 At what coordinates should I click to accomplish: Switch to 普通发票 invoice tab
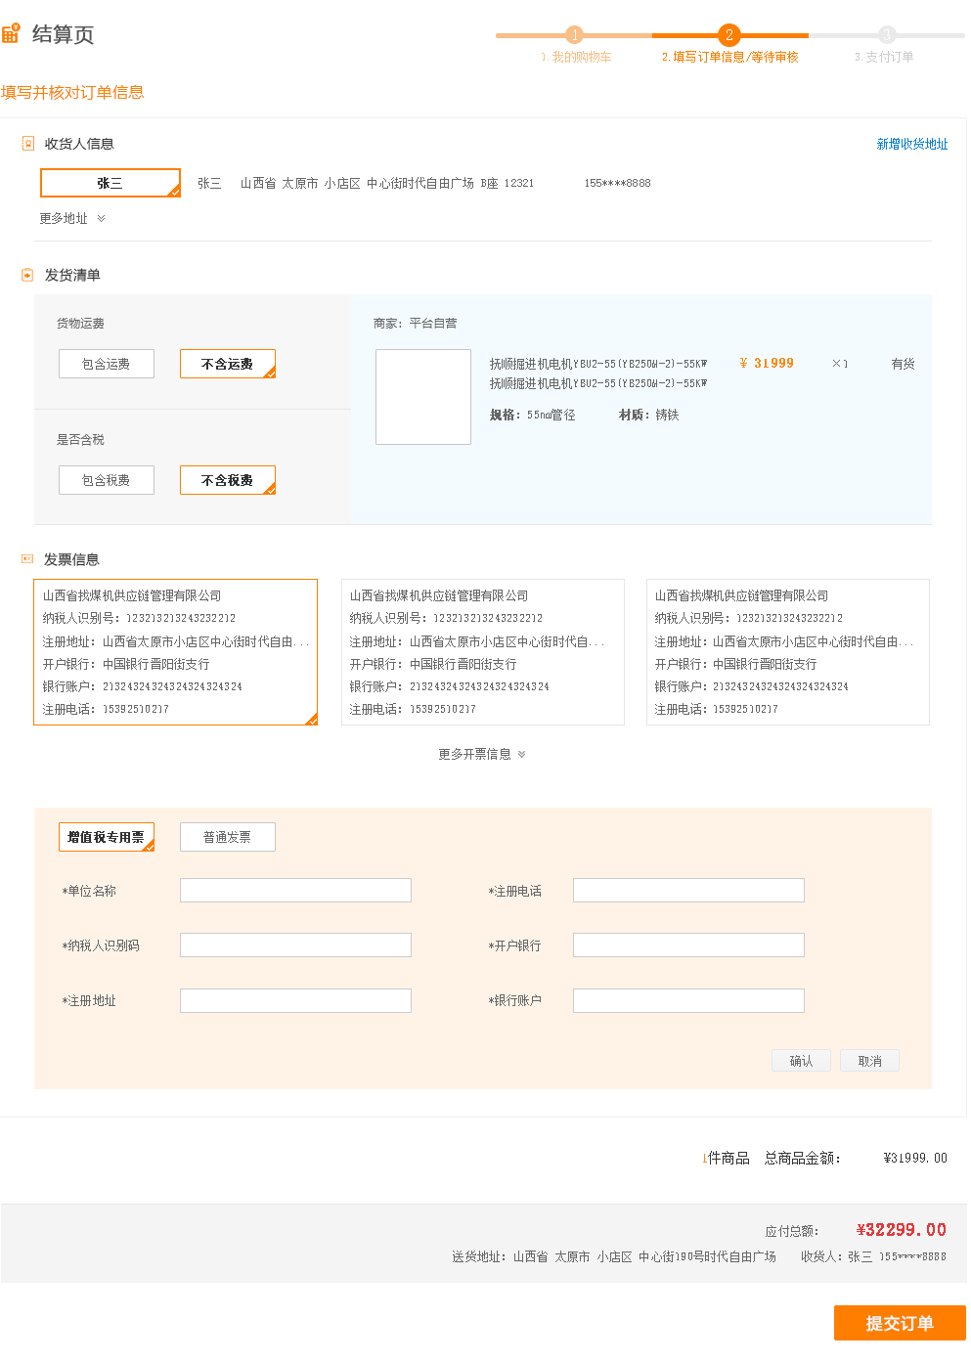[227, 837]
